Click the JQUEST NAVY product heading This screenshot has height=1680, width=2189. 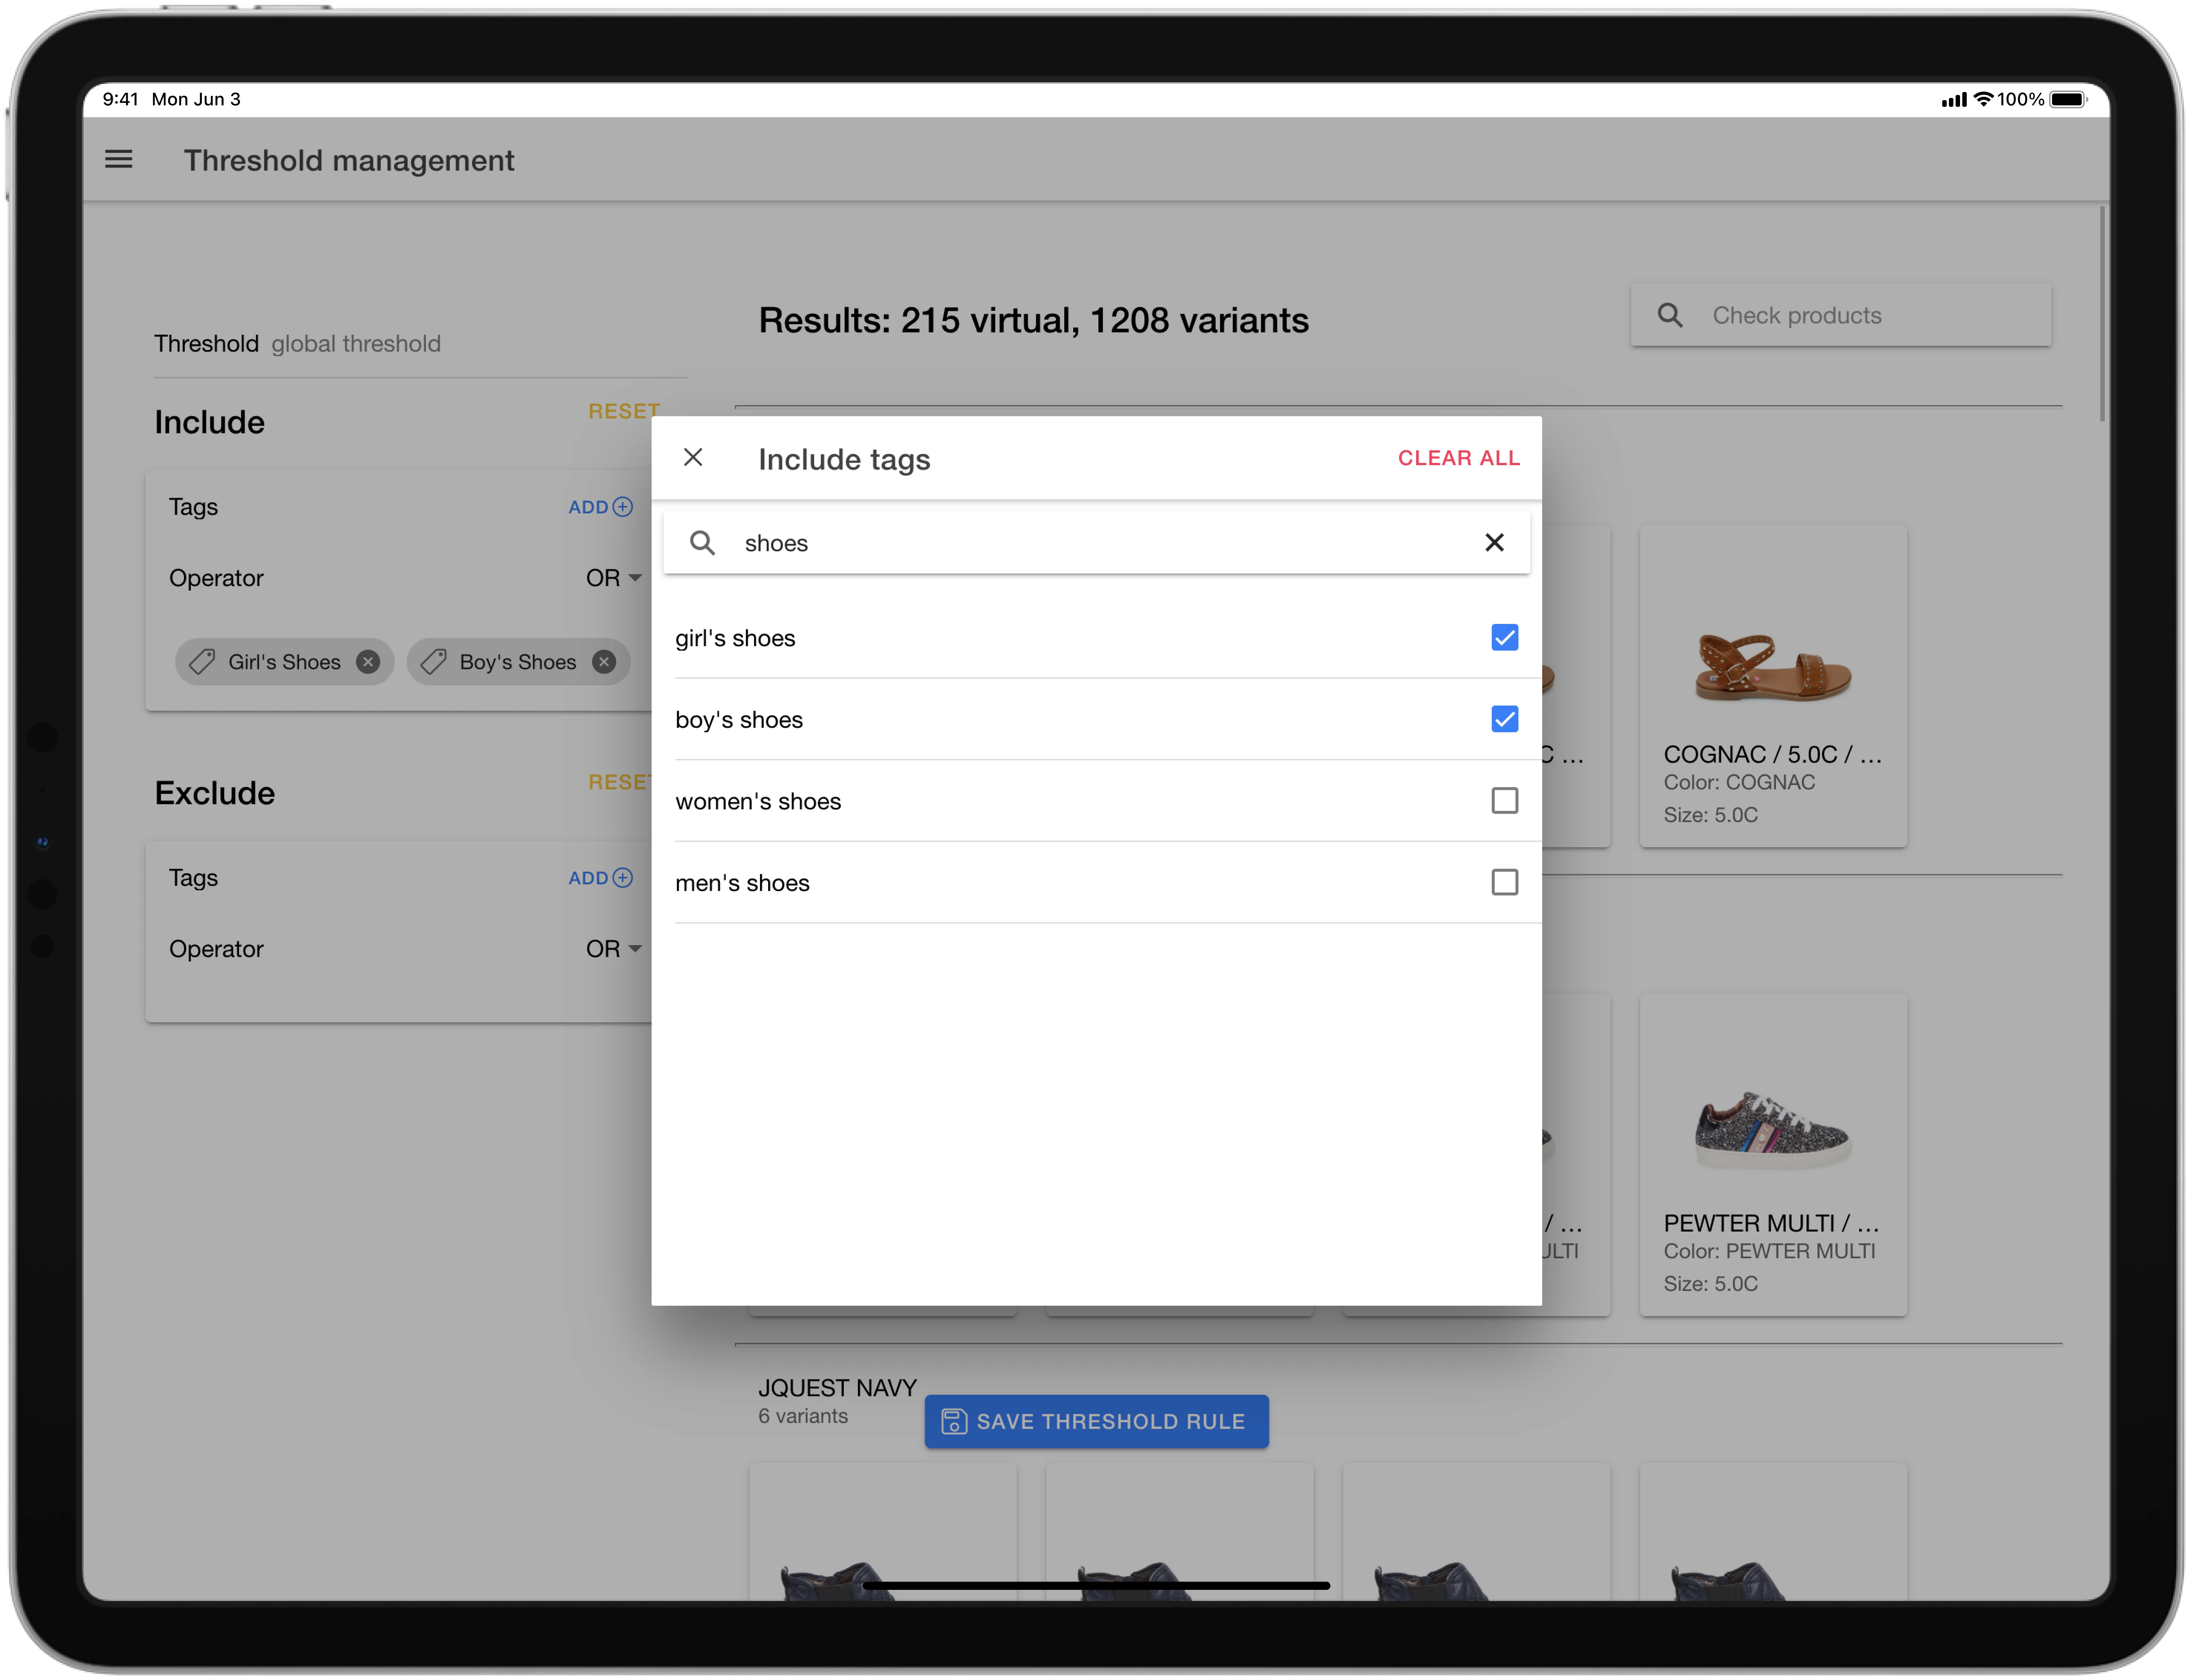click(x=838, y=1388)
